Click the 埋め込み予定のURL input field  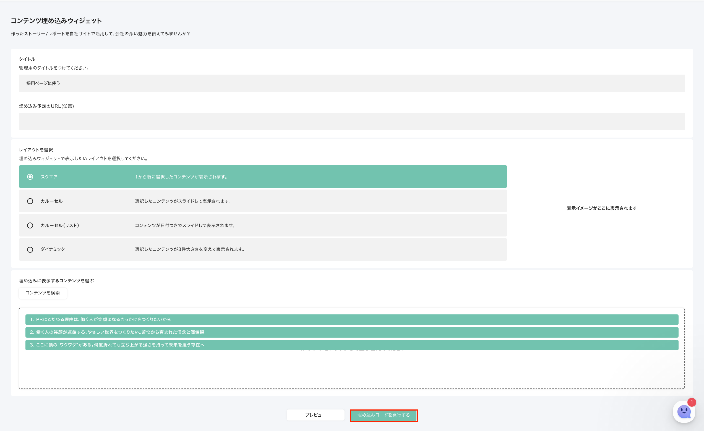[x=351, y=122]
